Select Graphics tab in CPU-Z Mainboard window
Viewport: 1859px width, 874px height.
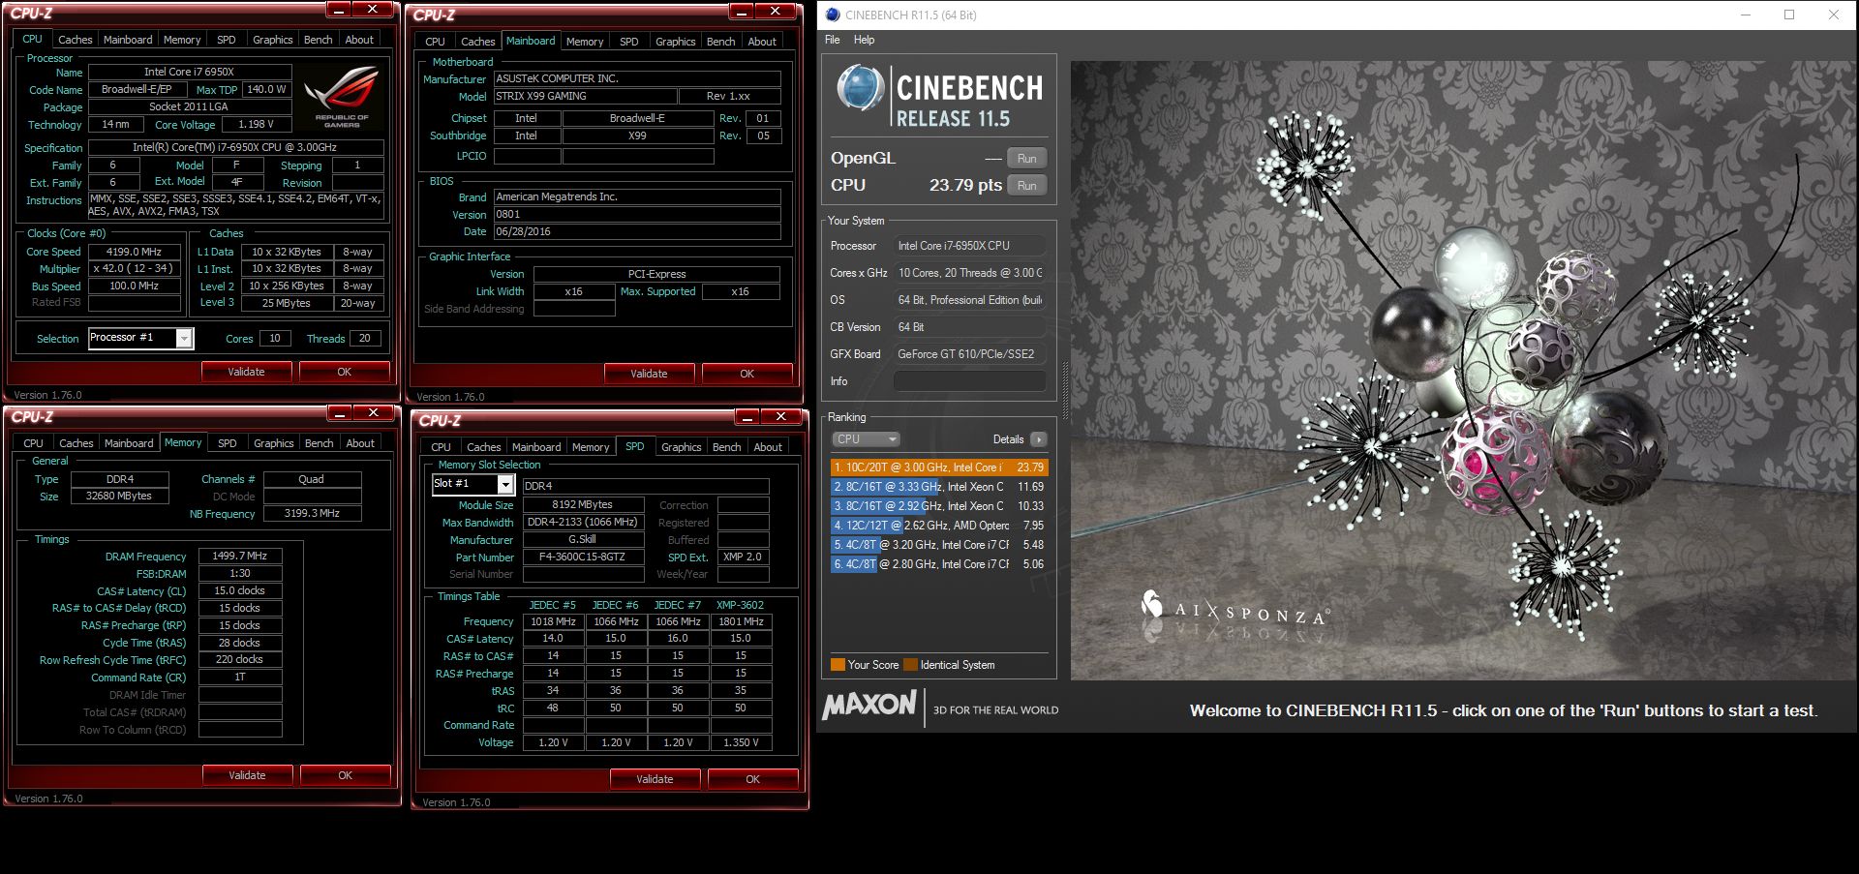pyautogui.click(x=675, y=42)
